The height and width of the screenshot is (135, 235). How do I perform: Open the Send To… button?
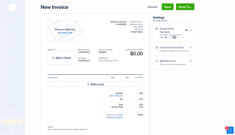pos(185,7)
